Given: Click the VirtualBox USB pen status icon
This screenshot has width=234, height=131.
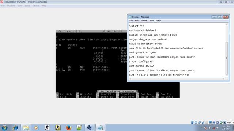Looking at the screenshot, I should (x=203, y=122).
